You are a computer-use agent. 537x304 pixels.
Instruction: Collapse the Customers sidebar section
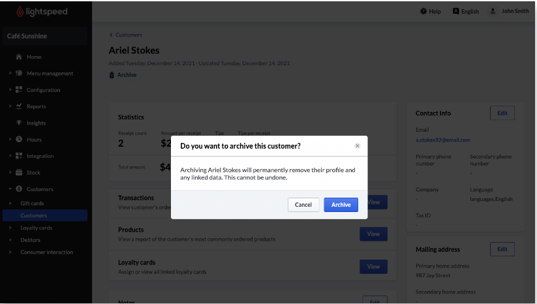click(x=10, y=189)
